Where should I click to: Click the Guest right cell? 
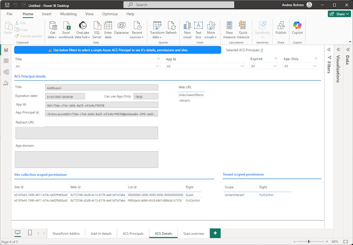(x=189, y=195)
